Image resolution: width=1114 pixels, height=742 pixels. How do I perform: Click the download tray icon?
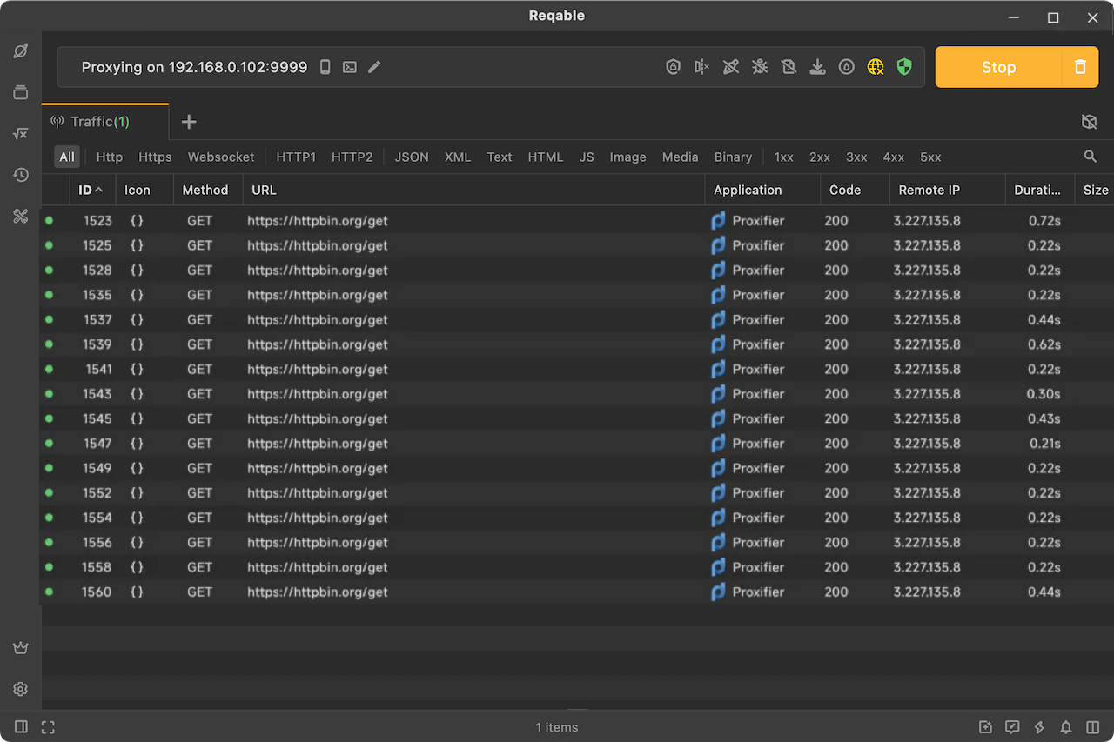tap(817, 67)
